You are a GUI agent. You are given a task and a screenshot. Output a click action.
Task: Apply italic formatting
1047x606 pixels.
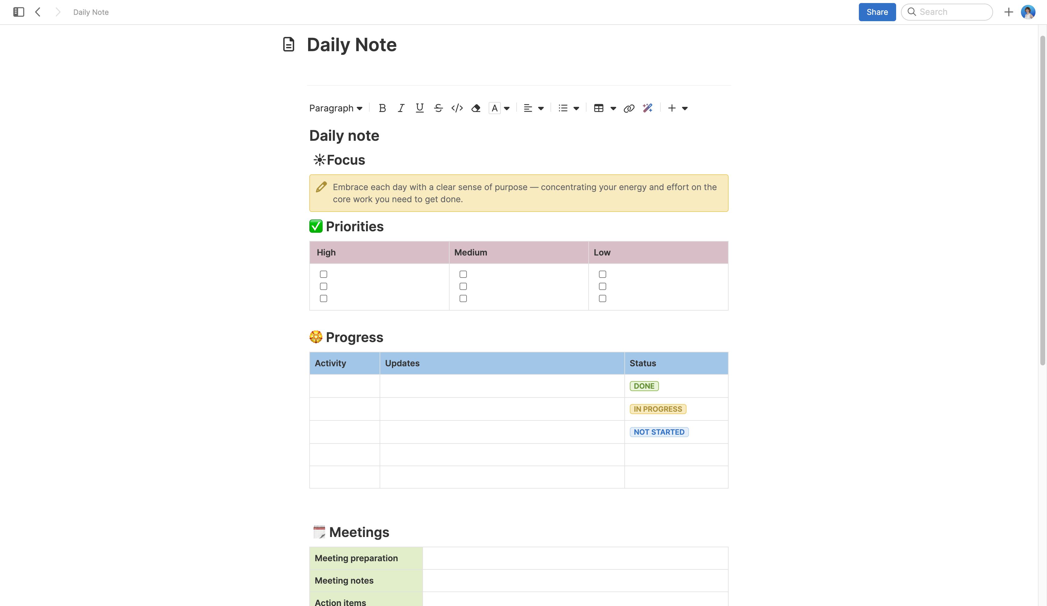pos(401,108)
